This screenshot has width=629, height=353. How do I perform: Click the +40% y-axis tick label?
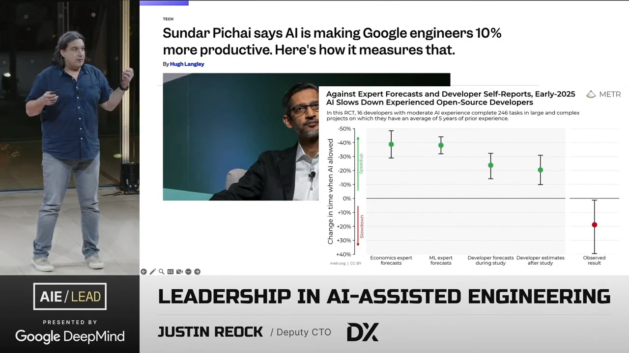[343, 254]
